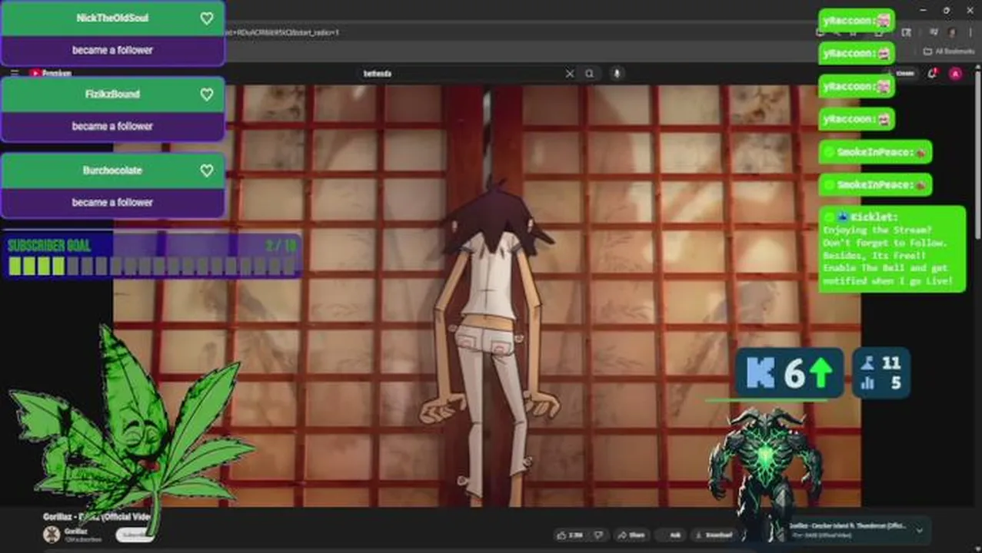The height and width of the screenshot is (553, 982).
Task: Click the heart next to FizikzBound
Action: pos(207,94)
